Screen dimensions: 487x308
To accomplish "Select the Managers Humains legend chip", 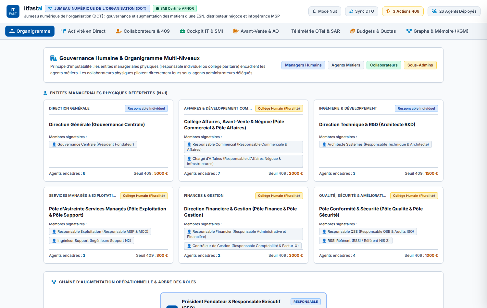I will (x=303, y=65).
